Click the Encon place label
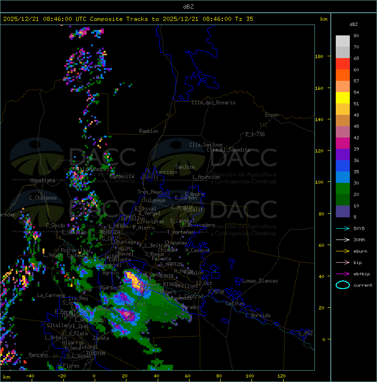 [x=272, y=115]
